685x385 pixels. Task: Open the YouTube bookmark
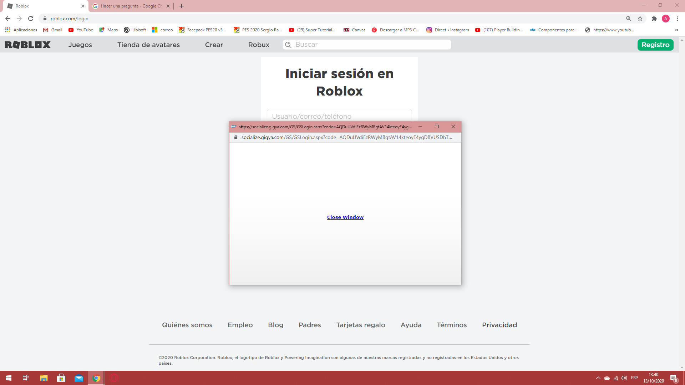tap(81, 30)
